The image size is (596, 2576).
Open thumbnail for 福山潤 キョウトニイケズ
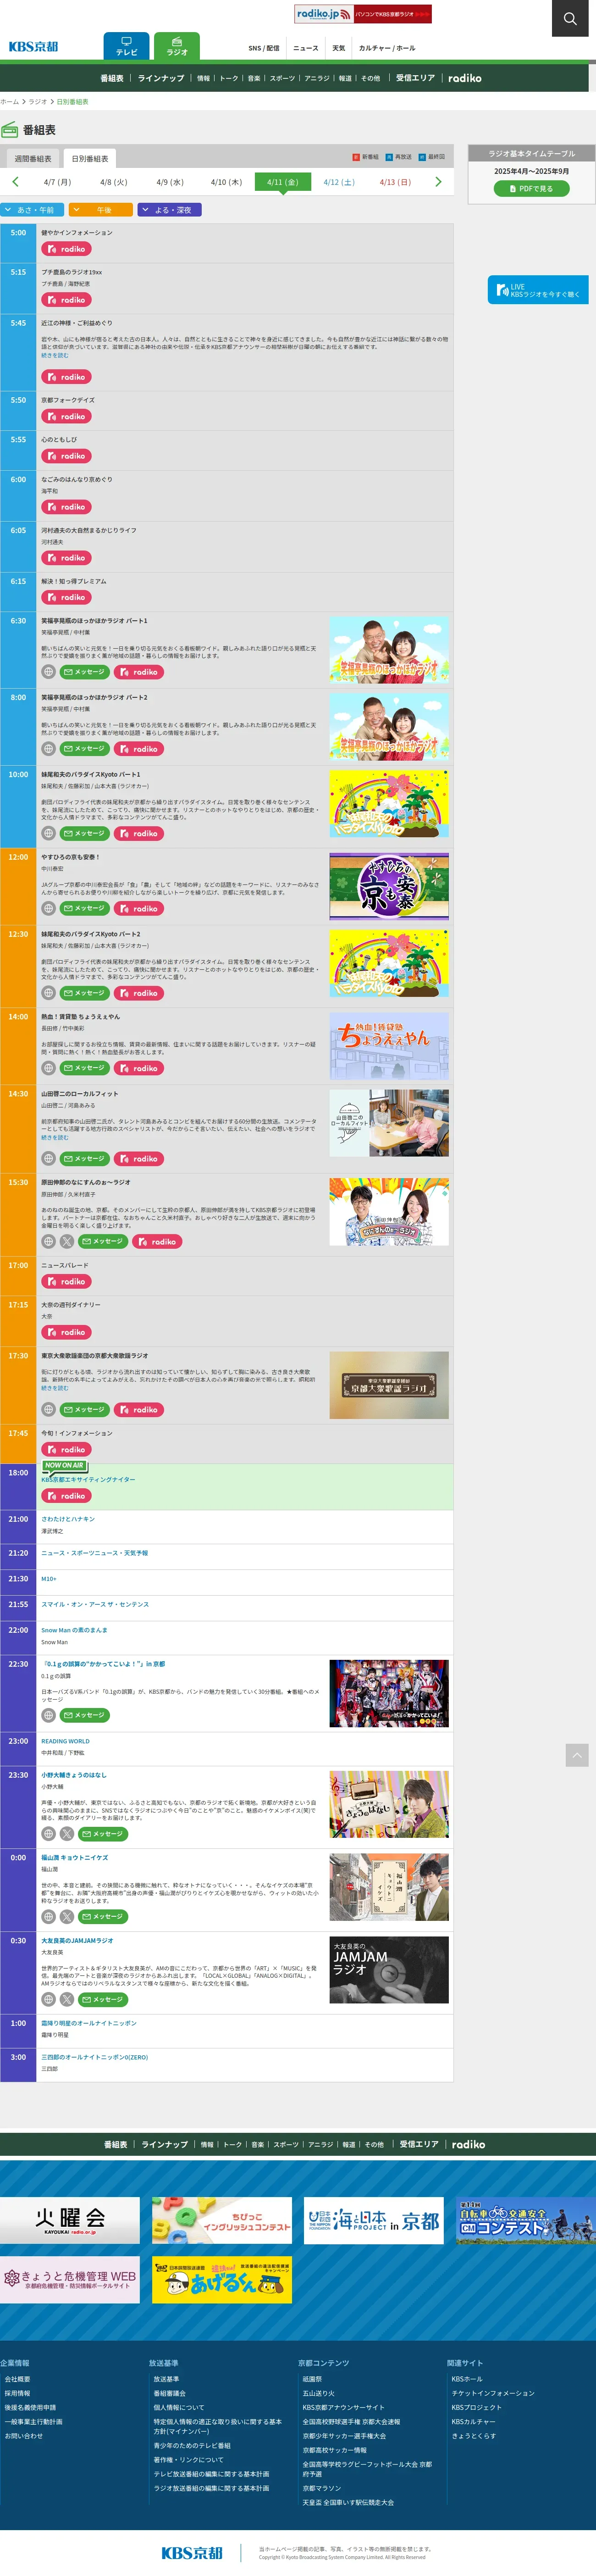pos(389,1888)
